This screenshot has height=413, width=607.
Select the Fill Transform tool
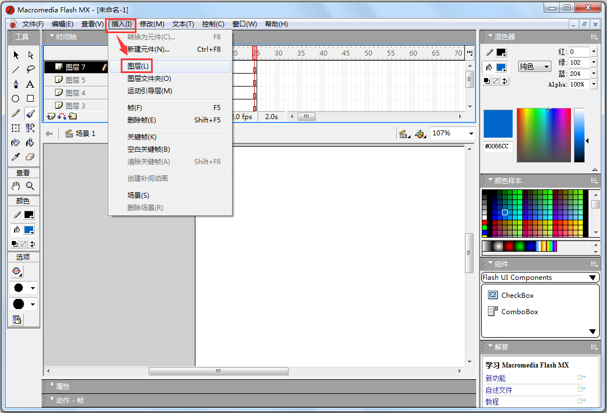coord(30,128)
